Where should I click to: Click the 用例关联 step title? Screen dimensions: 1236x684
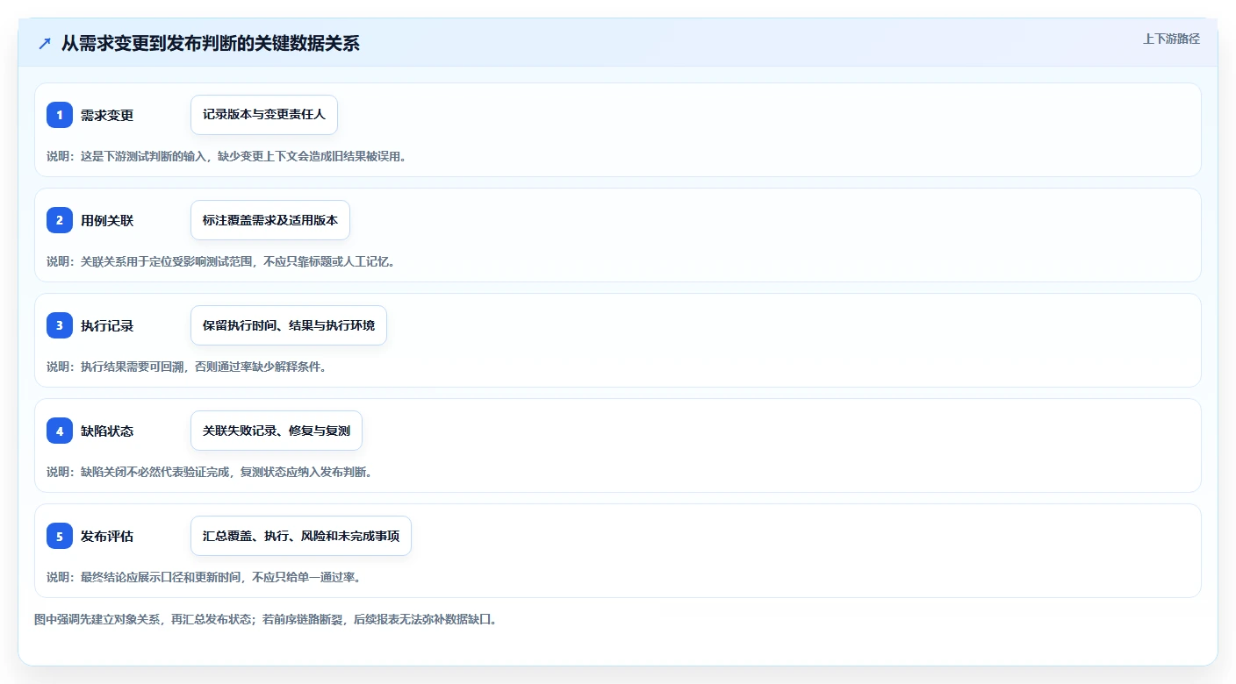107,220
